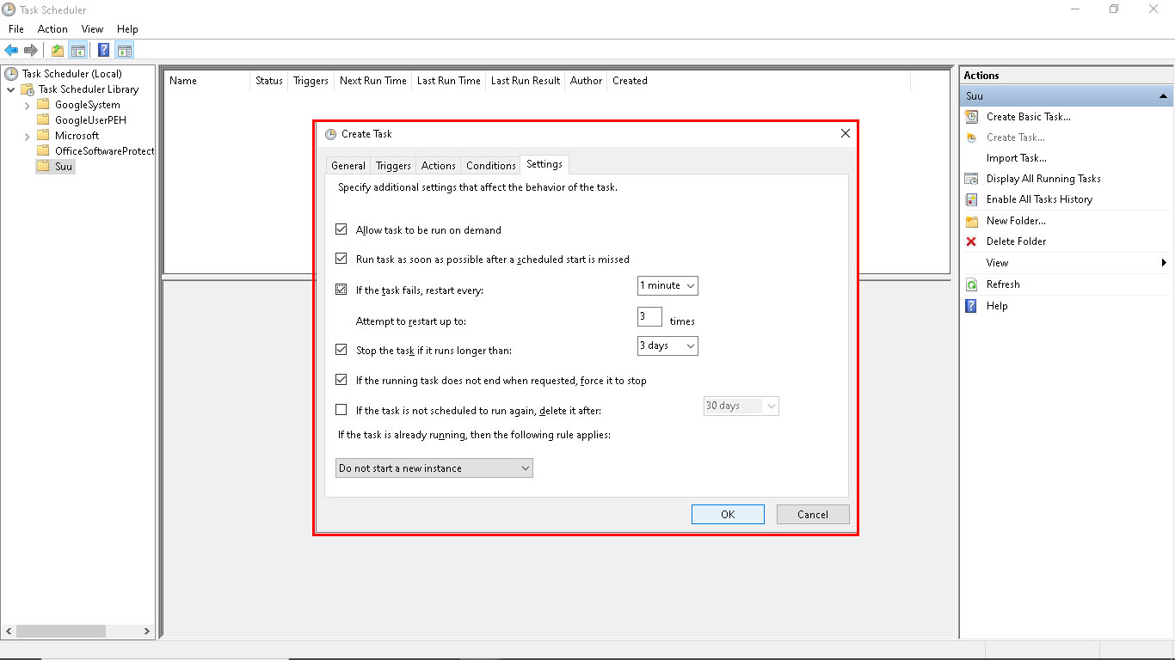Switch to the Conditions tab
Screen dimensions: 1175x660
[490, 164]
